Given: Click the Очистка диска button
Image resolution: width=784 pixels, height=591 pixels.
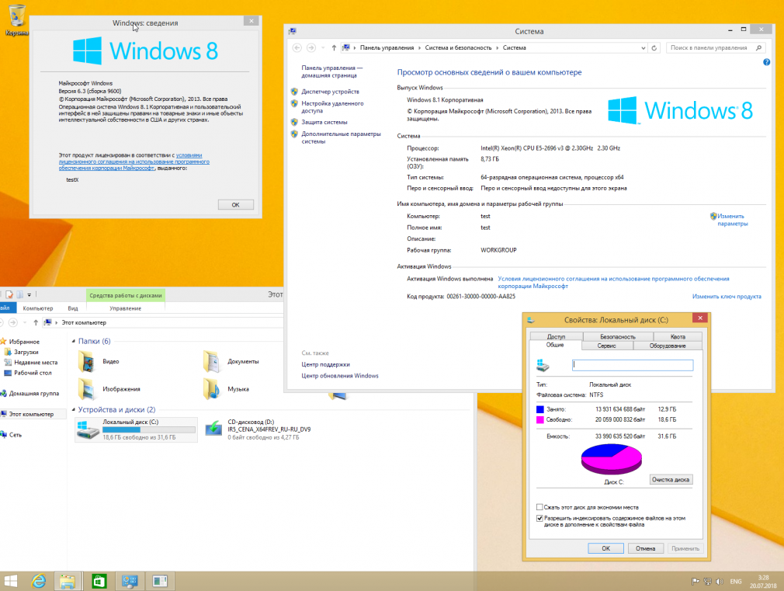Looking at the screenshot, I should click(x=671, y=479).
